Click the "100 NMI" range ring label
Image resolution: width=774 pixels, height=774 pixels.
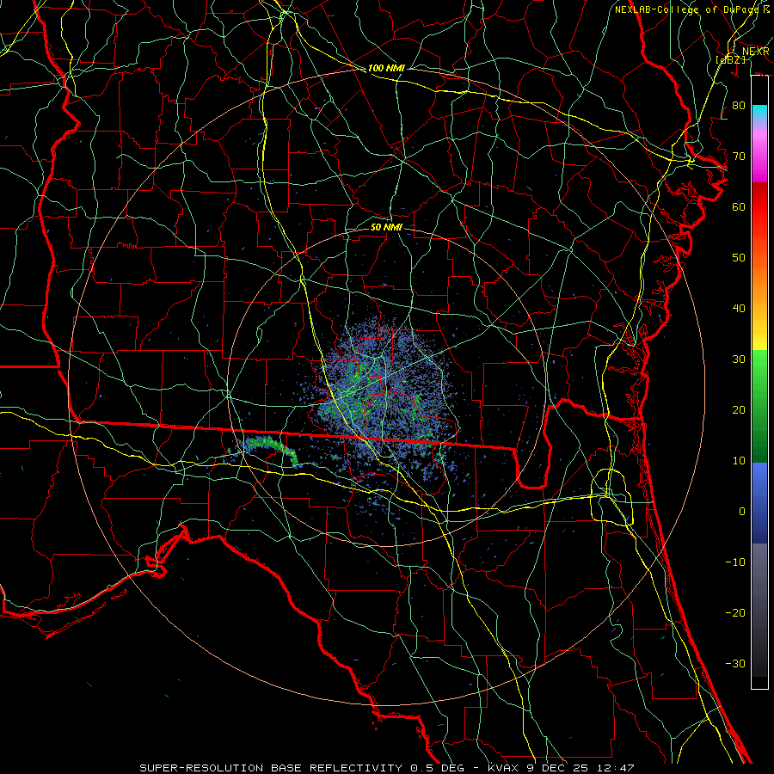pyautogui.click(x=386, y=68)
